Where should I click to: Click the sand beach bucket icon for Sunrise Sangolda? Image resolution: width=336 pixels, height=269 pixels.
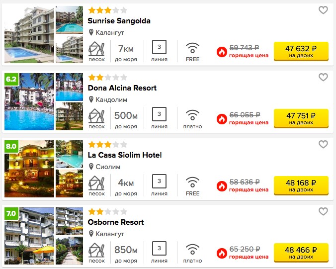pyautogui.click(x=96, y=49)
